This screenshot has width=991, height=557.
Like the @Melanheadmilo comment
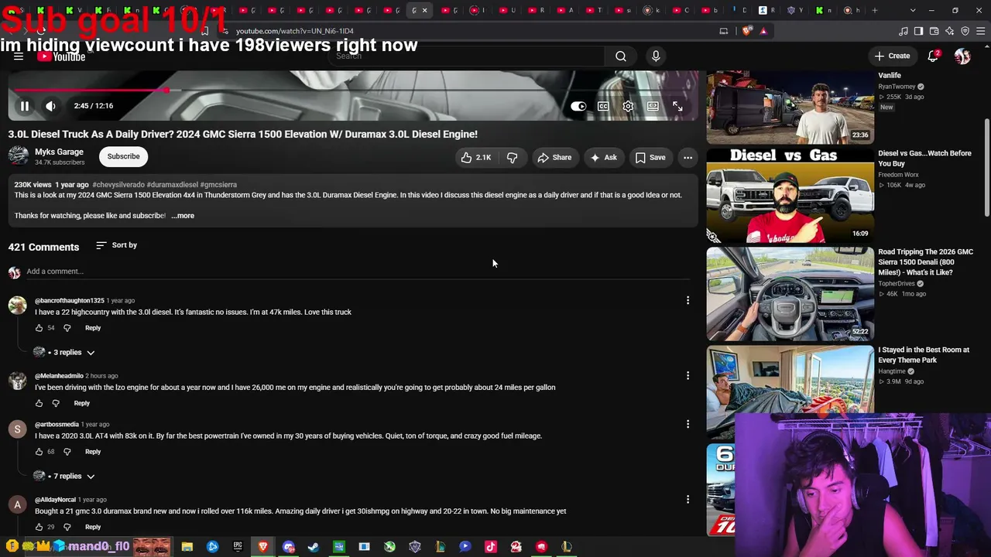pyautogui.click(x=39, y=403)
